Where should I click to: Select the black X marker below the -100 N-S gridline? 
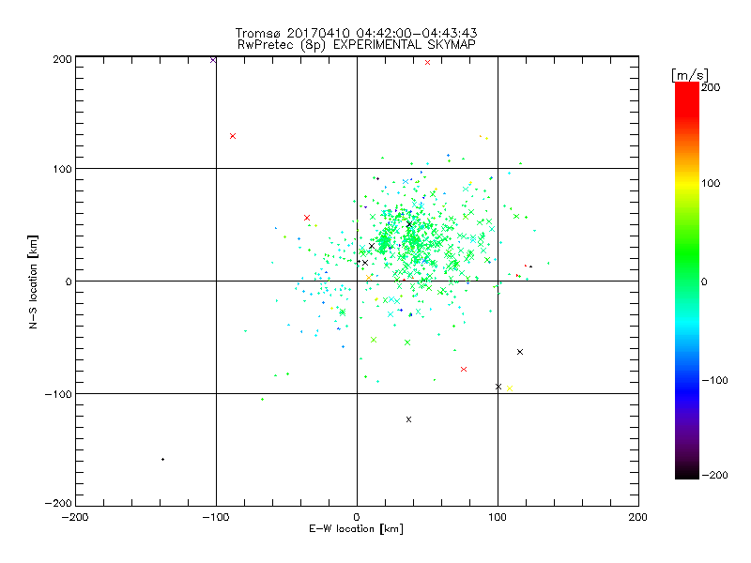pyautogui.click(x=408, y=419)
